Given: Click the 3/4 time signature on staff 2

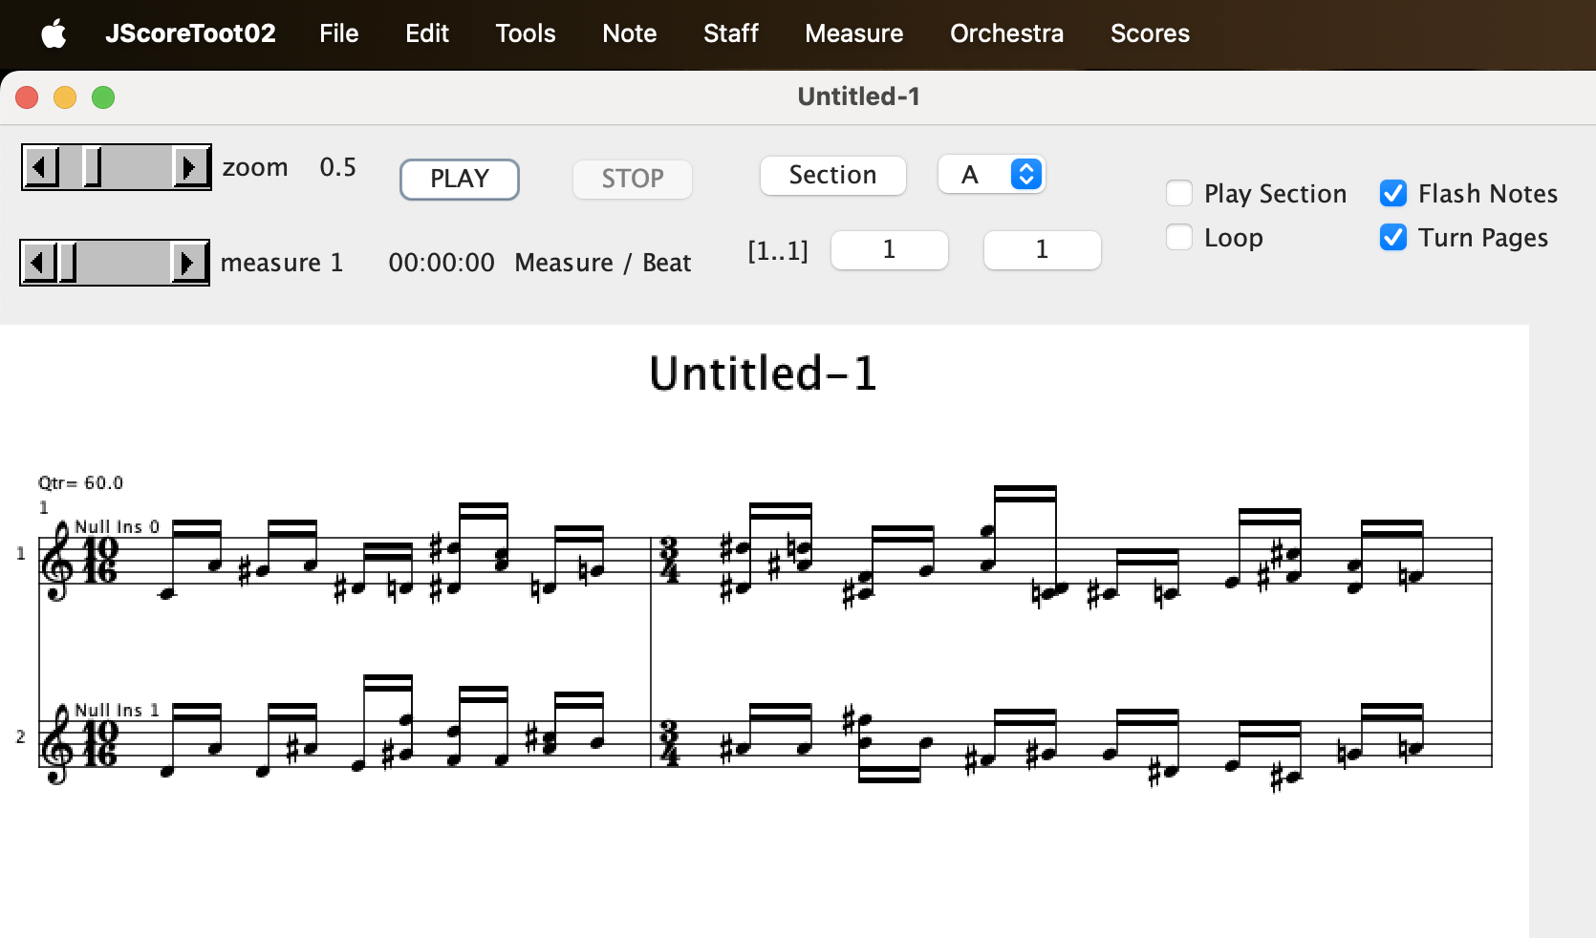Looking at the screenshot, I should coord(669,744).
